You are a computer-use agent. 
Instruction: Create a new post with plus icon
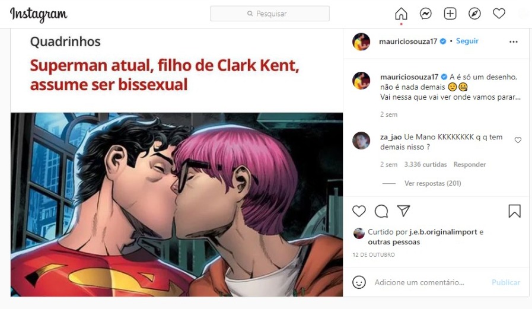(450, 14)
